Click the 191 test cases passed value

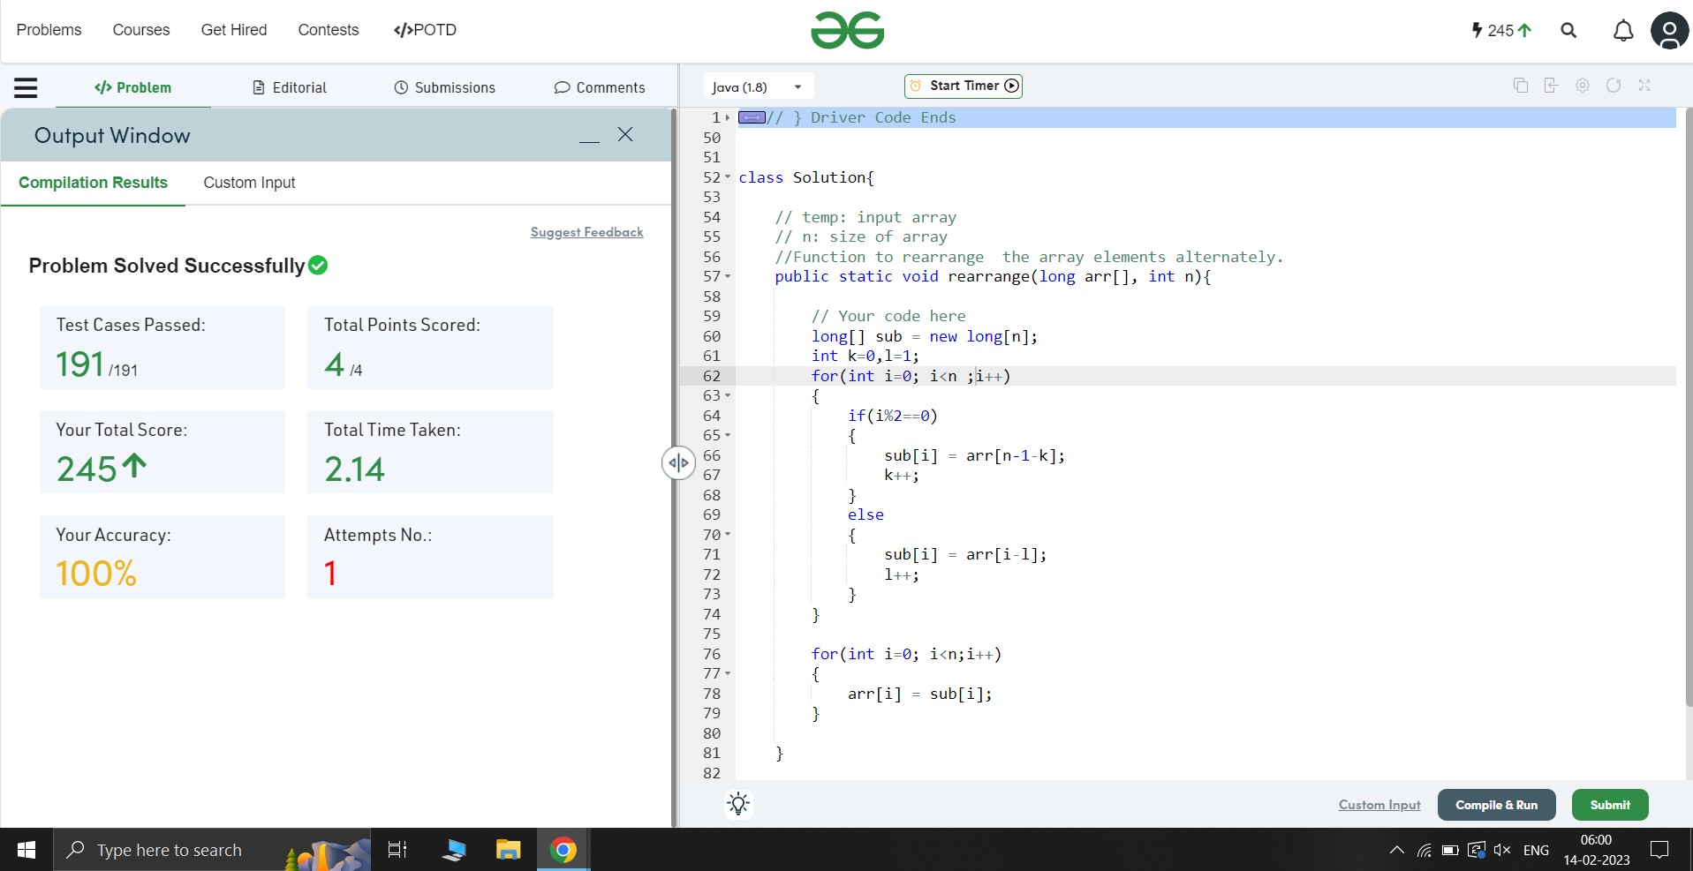[x=79, y=364]
